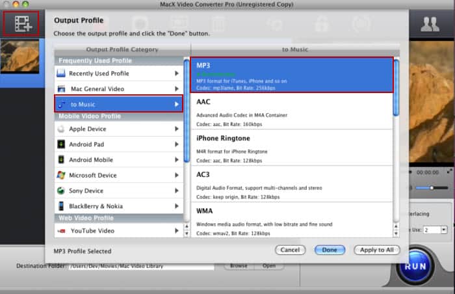Click the category list scroll down arrow
This screenshot has height=294, width=455.
click(x=187, y=234)
